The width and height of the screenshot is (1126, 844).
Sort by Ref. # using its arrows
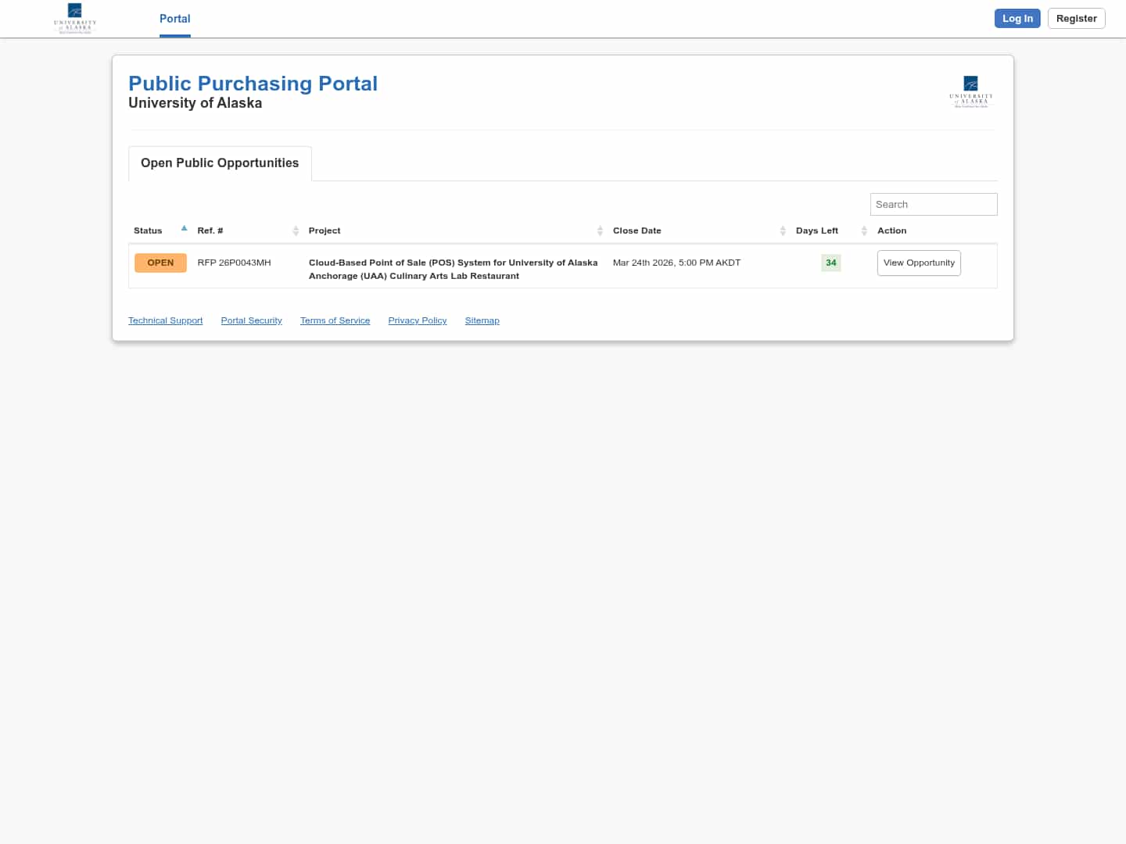pos(296,231)
